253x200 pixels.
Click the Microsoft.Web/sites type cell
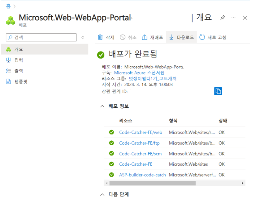188,164
